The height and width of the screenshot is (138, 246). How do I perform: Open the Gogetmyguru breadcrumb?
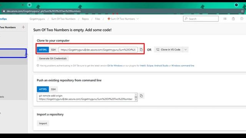point(37,19)
